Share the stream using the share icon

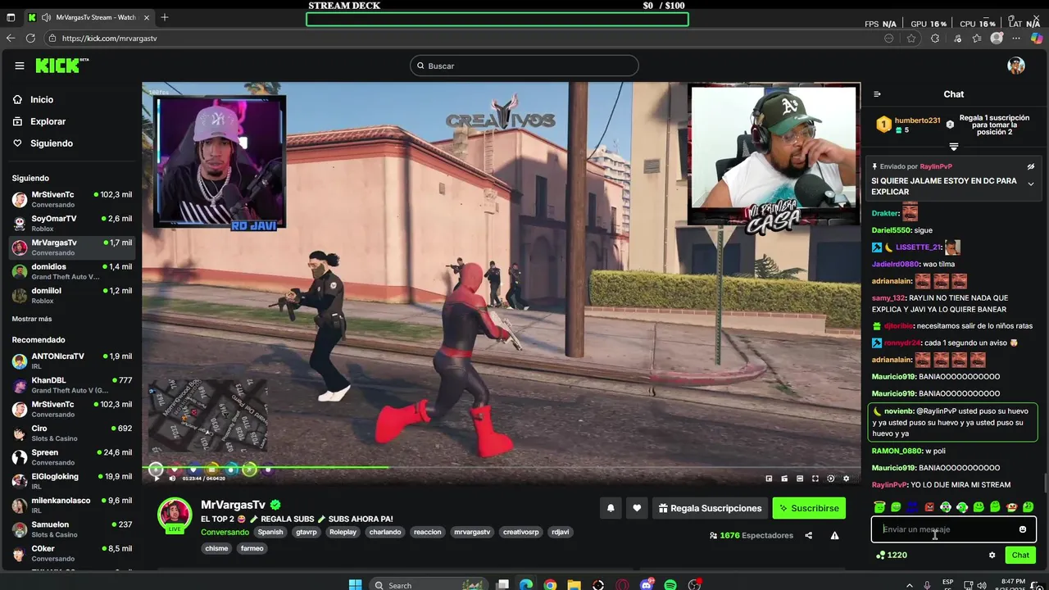(x=809, y=535)
